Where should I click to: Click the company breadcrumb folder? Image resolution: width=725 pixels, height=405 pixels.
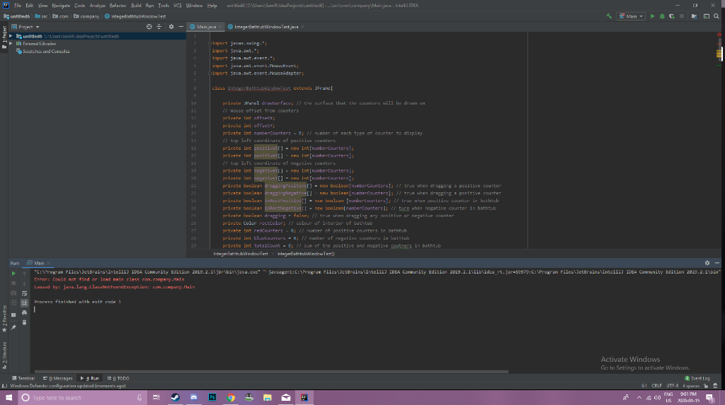pos(86,16)
